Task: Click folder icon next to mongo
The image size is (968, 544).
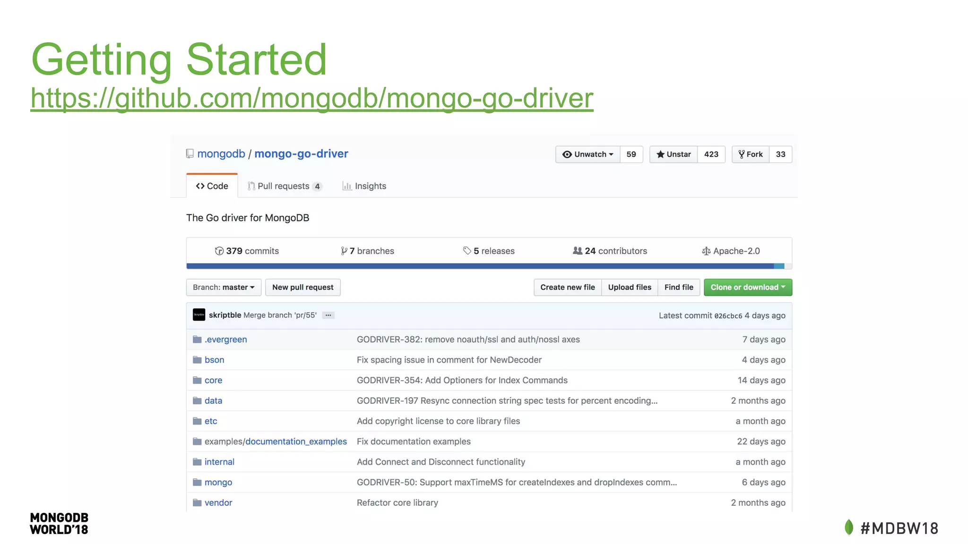Action: pos(198,483)
